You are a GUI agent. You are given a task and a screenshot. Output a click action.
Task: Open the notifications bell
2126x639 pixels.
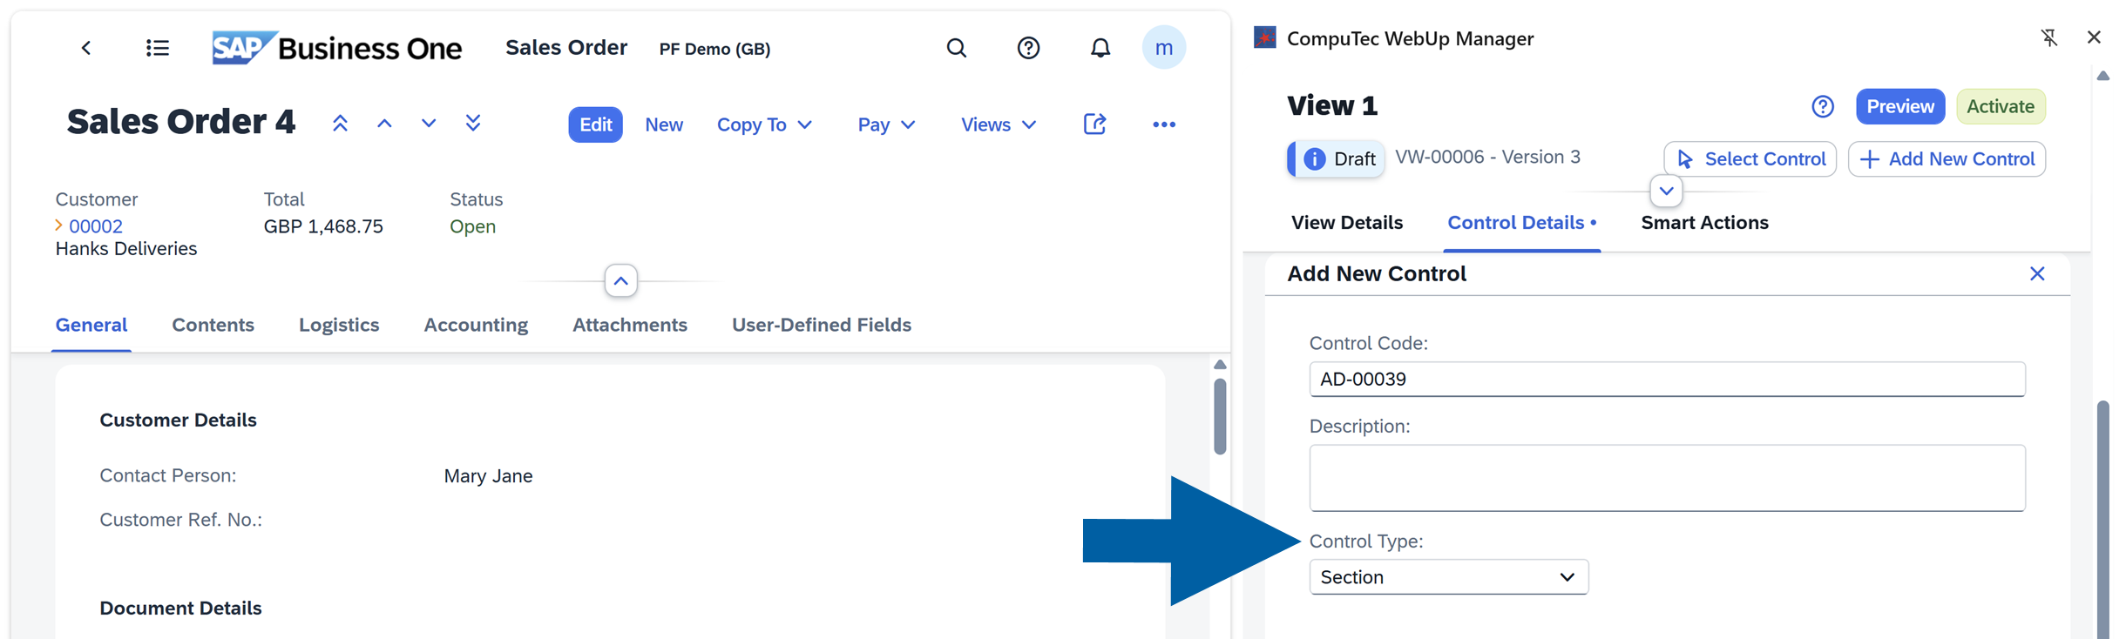pos(1100,48)
